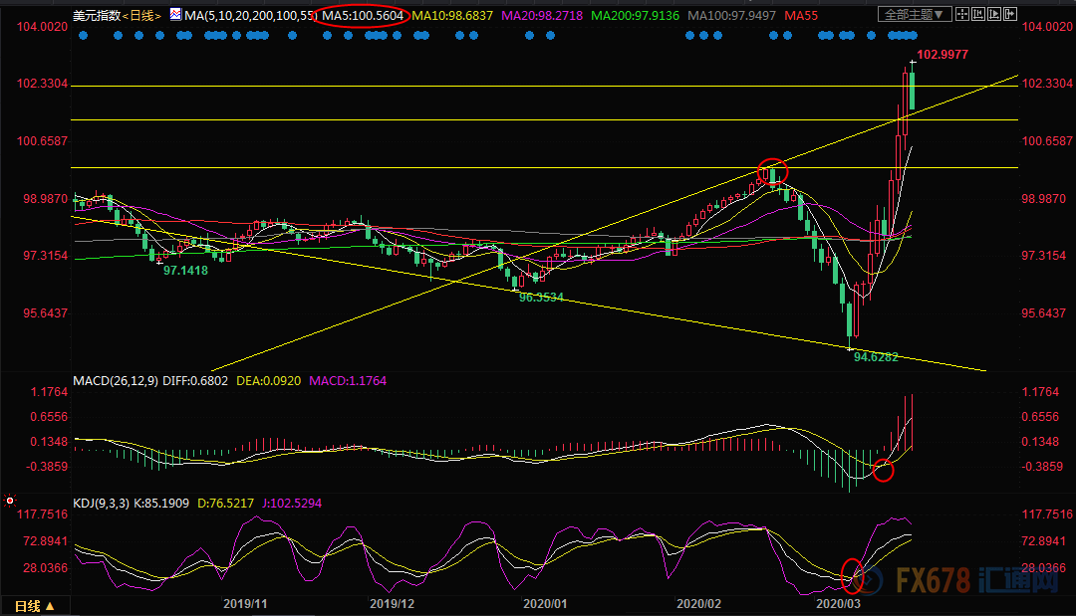Select the green MA200:97.9136 indicator label

(636, 15)
